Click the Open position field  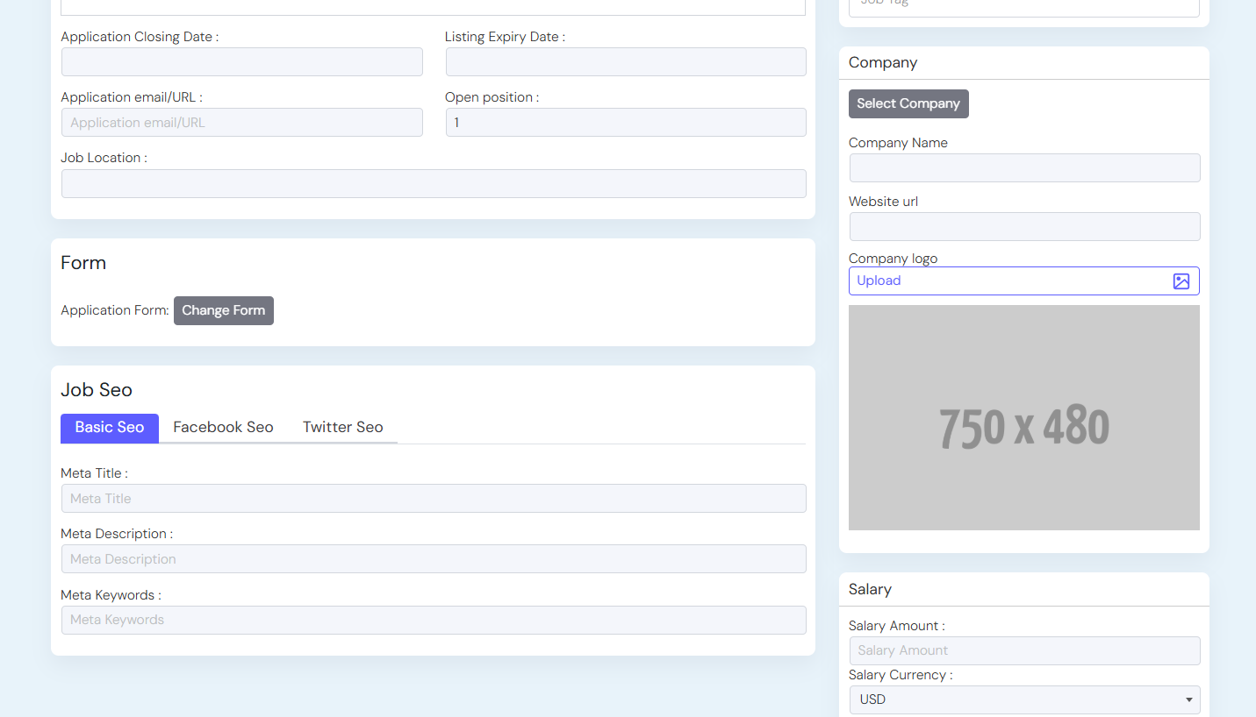coord(625,123)
